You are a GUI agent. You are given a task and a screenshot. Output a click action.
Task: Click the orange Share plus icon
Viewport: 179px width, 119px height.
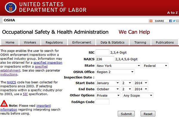151,21
